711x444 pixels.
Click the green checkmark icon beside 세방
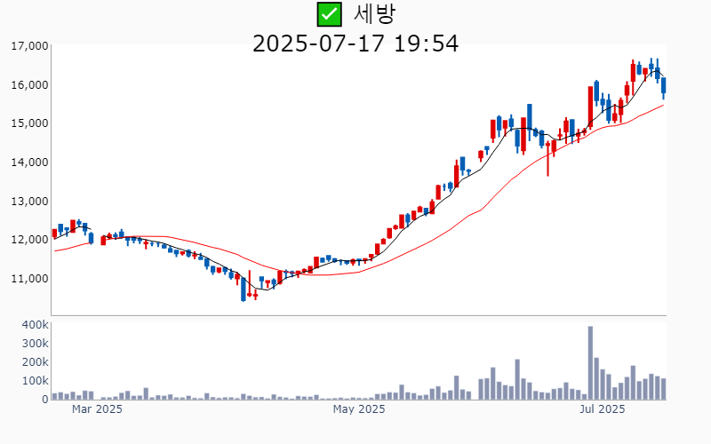click(x=329, y=14)
